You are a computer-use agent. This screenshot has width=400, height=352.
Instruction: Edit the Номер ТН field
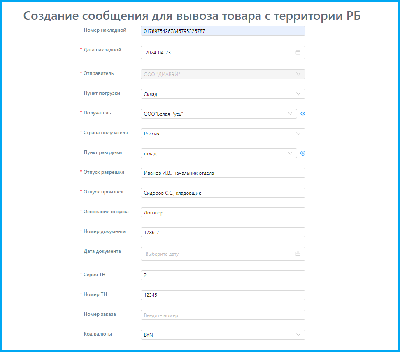click(x=223, y=295)
